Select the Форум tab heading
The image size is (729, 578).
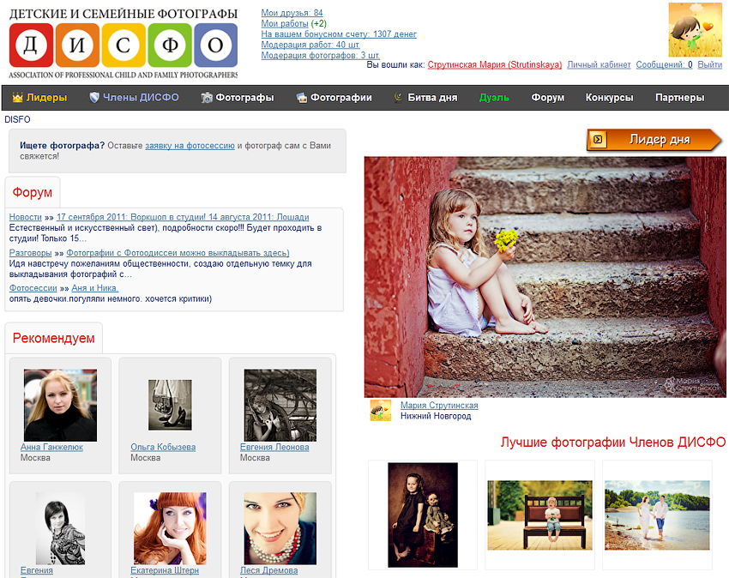tap(33, 193)
